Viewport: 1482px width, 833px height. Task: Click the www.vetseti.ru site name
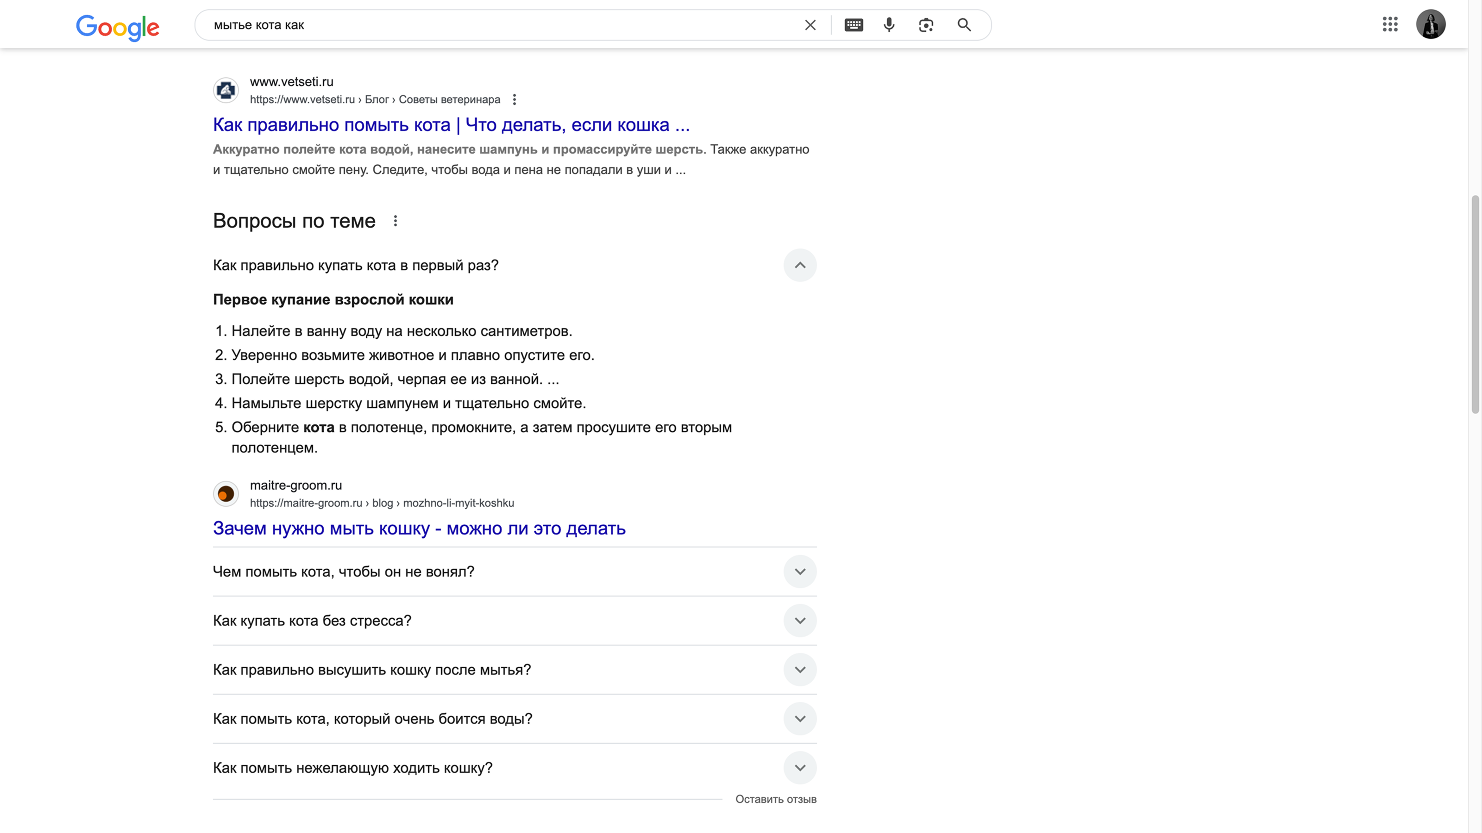[291, 81]
